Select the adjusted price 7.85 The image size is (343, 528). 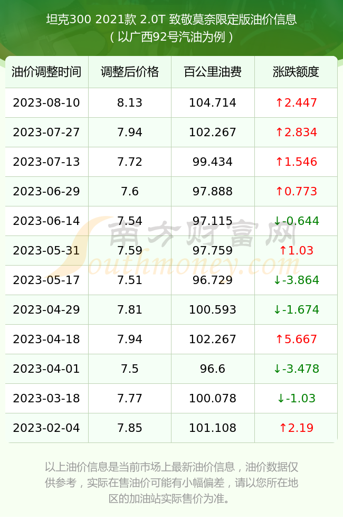pos(130,428)
